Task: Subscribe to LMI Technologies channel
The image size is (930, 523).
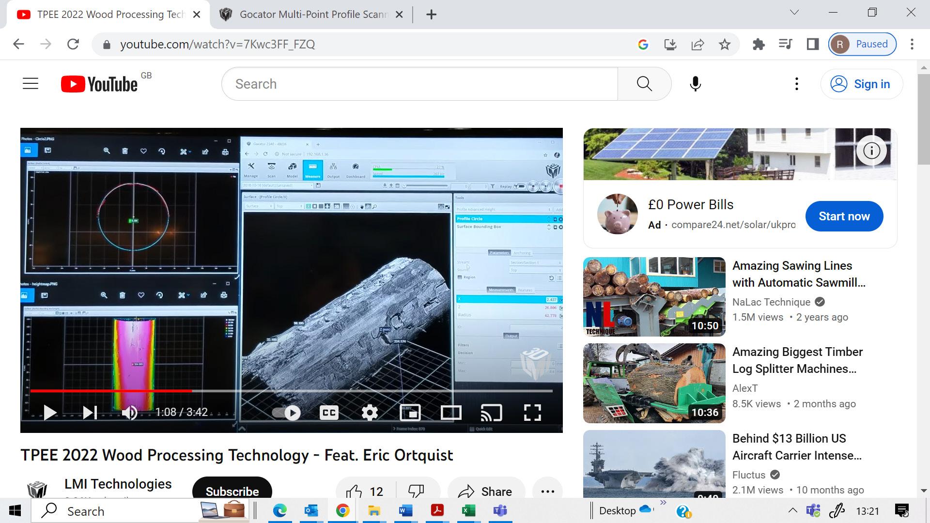Action: (x=232, y=490)
